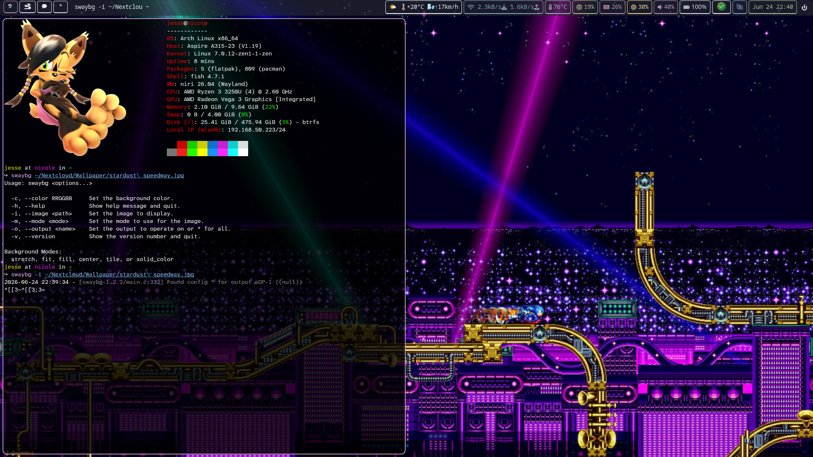The height and width of the screenshot is (457, 813).
Task: Click the green checkmark status icon
Action: 722,7
